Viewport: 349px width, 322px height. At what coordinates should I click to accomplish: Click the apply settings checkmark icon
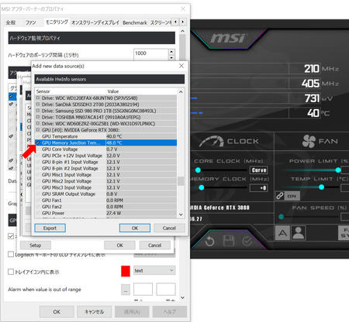tap(247, 241)
